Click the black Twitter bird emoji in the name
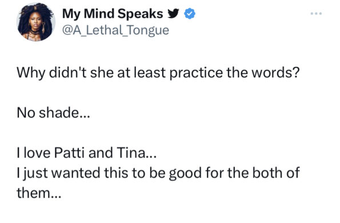The height and width of the screenshot is (223, 340). click(174, 14)
